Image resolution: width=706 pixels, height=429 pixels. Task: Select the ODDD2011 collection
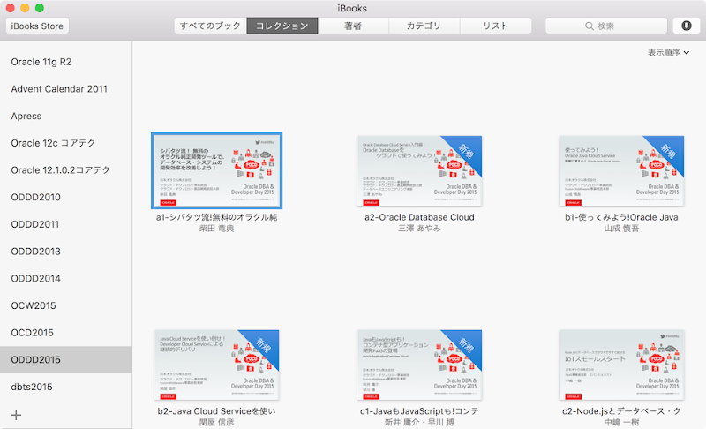tap(65, 224)
